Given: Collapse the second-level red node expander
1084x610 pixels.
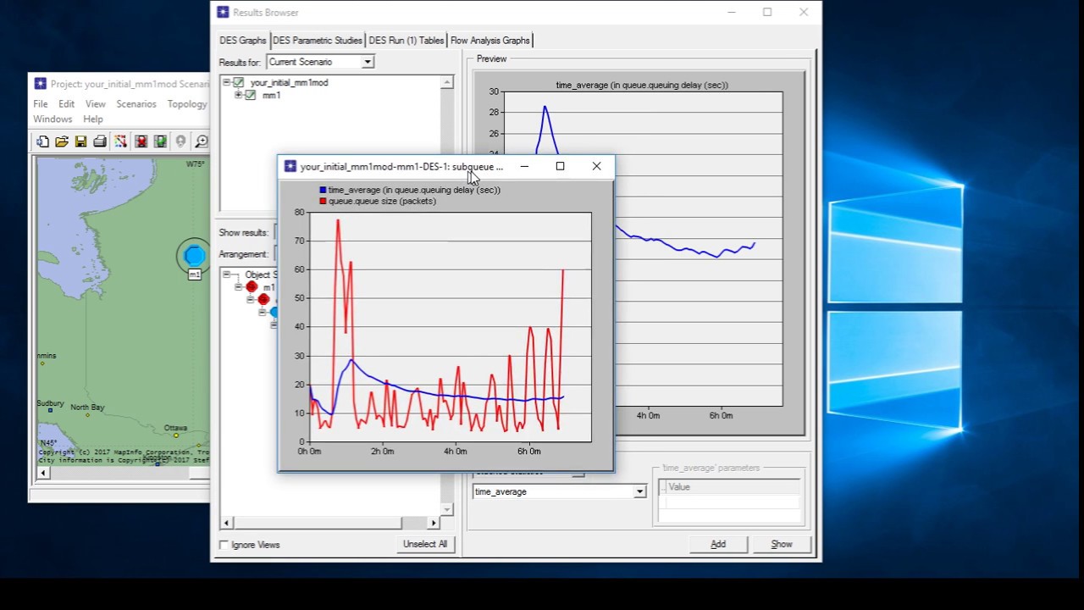Looking at the screenshot, I should [x=251, y=299].
